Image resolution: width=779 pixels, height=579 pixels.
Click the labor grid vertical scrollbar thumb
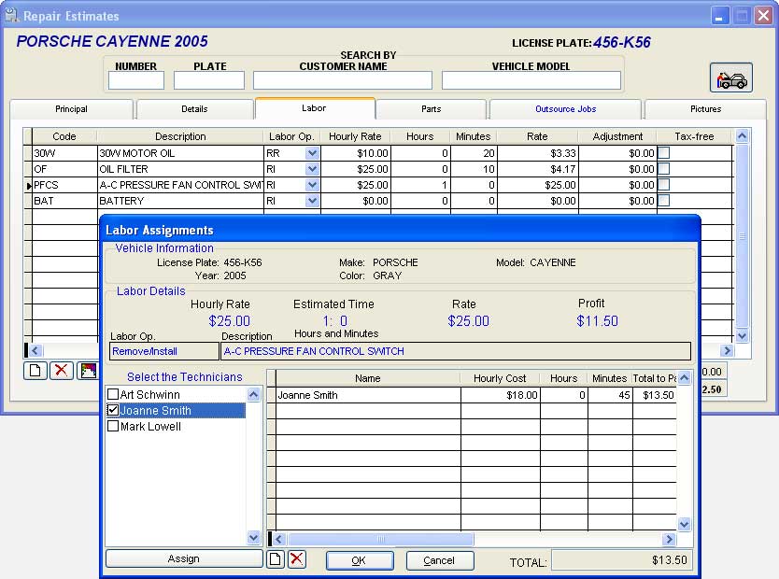tap(742, 236)
